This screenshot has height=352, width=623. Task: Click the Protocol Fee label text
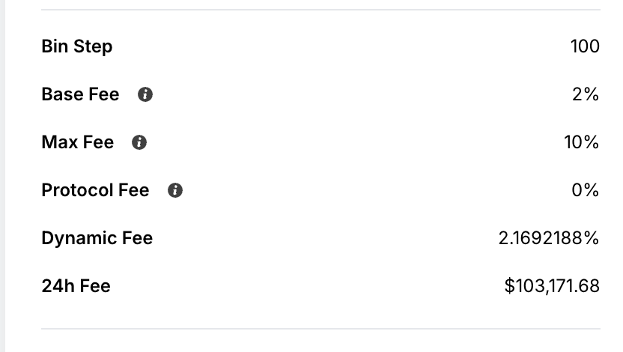tap(95, 190)
